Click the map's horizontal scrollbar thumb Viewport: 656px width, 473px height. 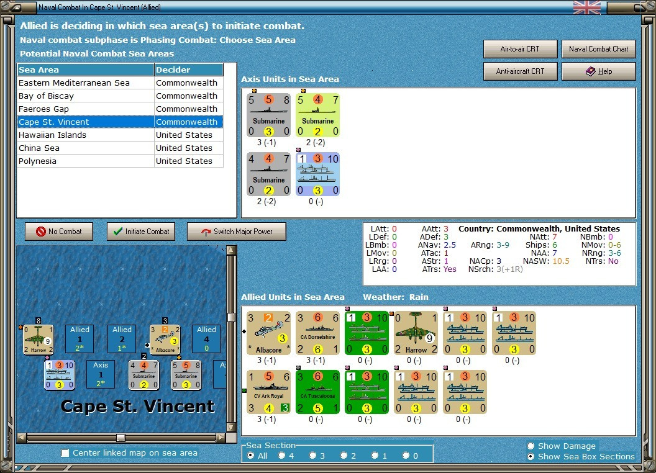(x=121, y=438)
